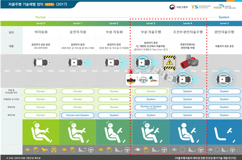Click Level 3 'System' pill in 주행환경 모니터링 row
Screen dimensions: 242x160
click(151, 100)
